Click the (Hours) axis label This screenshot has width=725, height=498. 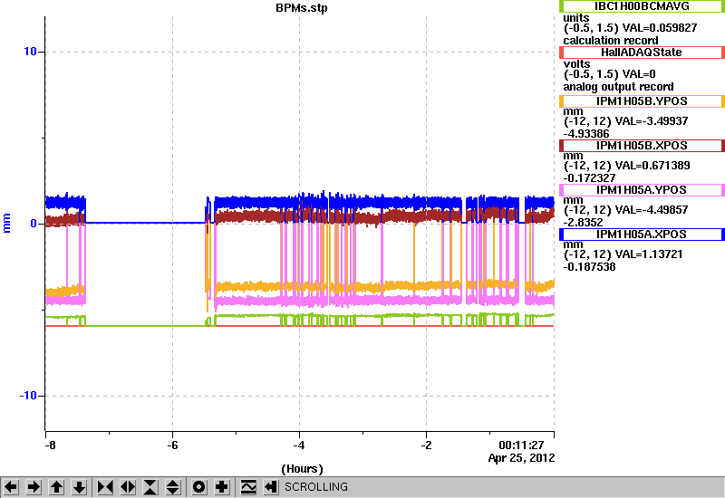click(302, 469)
